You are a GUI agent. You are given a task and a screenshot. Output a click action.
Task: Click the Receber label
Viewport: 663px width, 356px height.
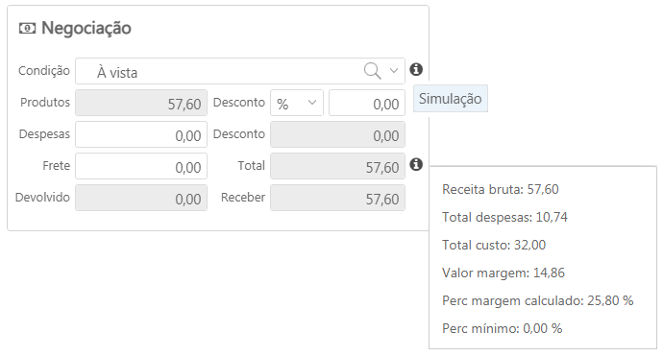click(x=243, y=198)
